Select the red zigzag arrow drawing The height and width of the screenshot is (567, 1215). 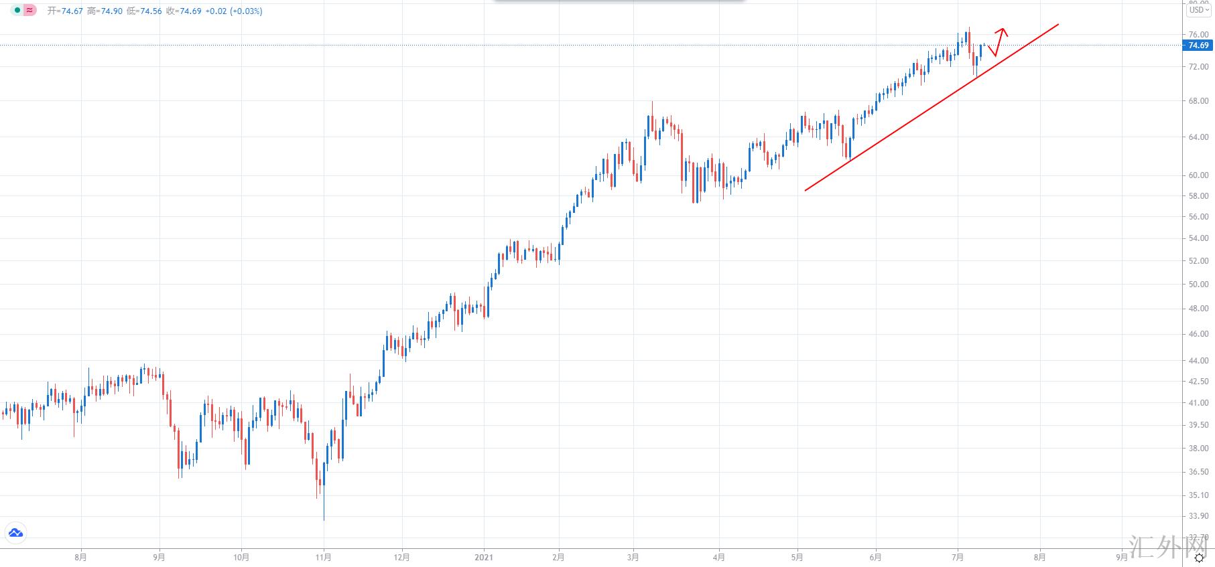(997, 42)
